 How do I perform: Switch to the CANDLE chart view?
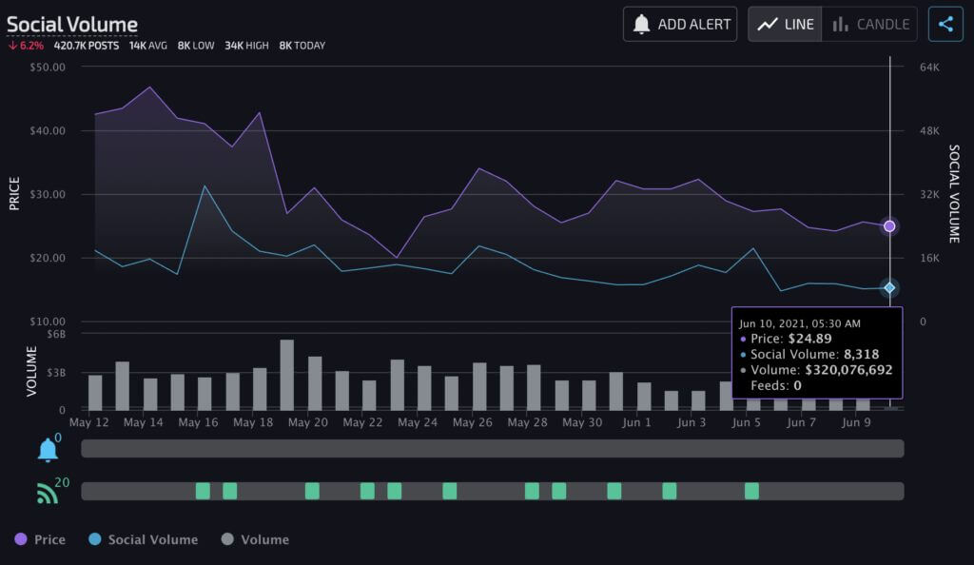click(x=869, y=24)
